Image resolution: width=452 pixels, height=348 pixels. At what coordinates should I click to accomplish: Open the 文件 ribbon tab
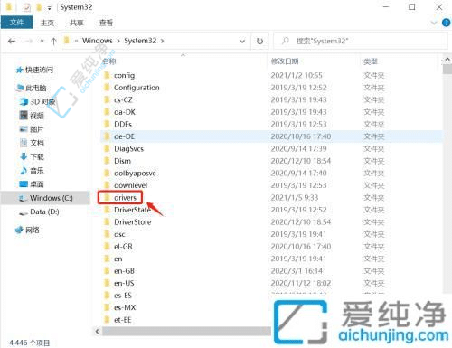[16, 23]
